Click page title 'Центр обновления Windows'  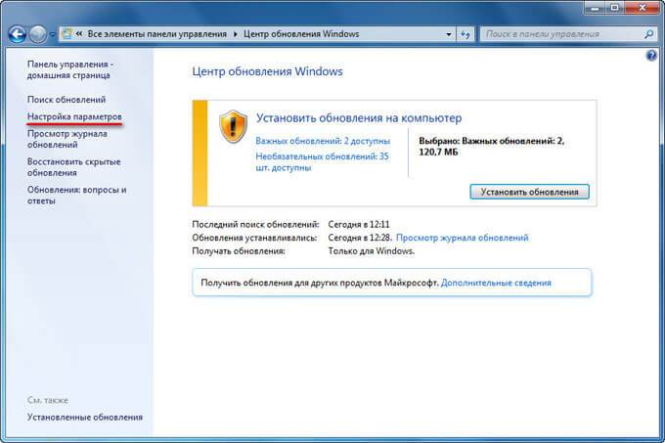[x=267, y=71]
